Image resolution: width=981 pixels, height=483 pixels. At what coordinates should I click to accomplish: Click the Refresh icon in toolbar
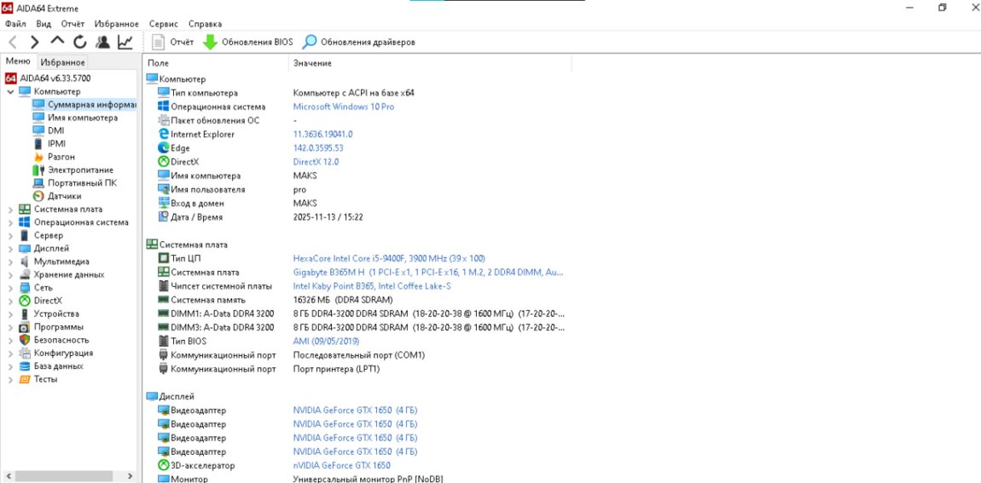coord(80,42)
